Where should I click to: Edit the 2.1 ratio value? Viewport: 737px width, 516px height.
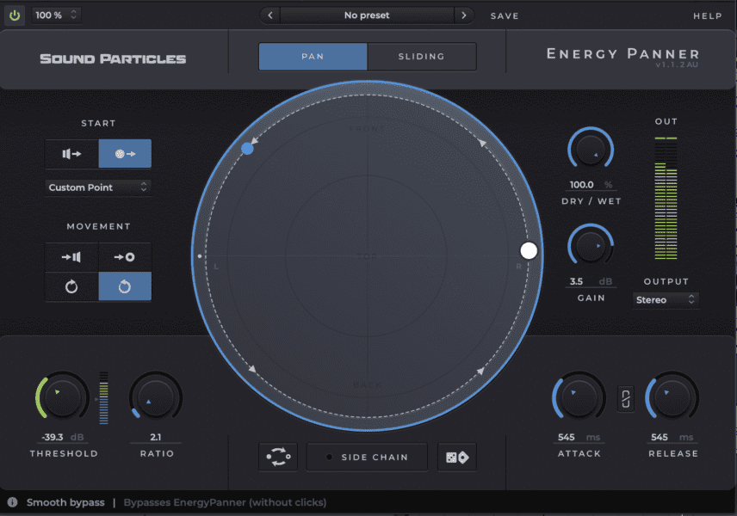pyautogui.click(x=156, y=437)
